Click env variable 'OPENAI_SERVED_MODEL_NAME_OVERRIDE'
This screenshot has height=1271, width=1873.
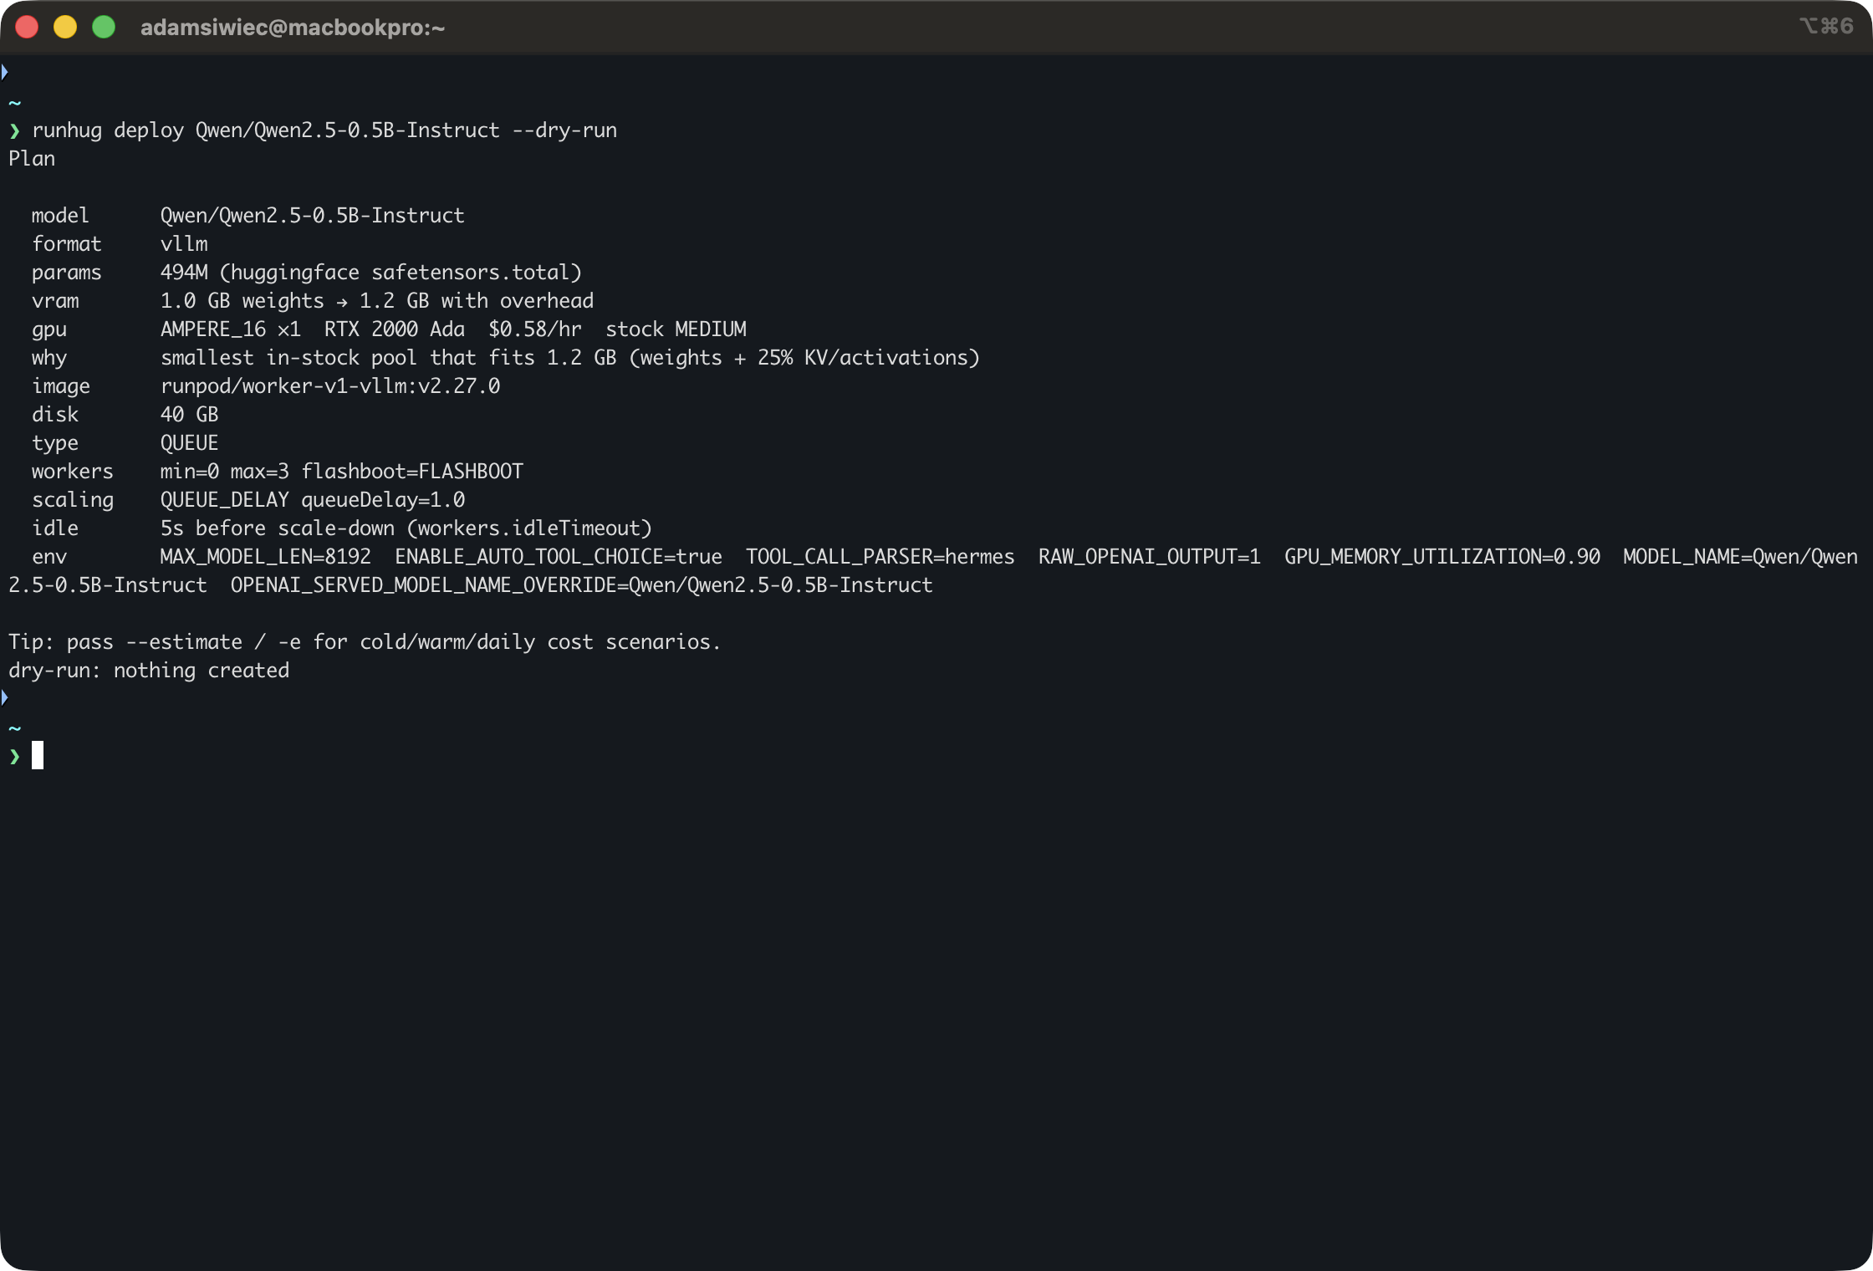tap(424, 585)
